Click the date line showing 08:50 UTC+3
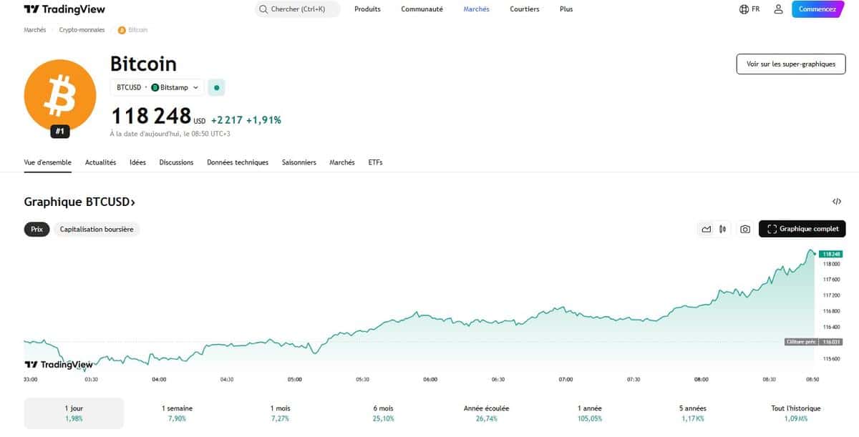This screenshot has height=437, width=859. [171, 134]
